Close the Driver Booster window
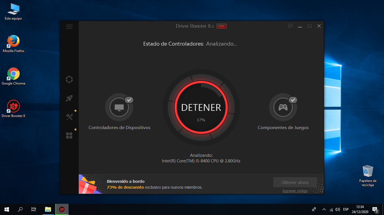Viewport: 384px width, 215px height. coord(319,26)
